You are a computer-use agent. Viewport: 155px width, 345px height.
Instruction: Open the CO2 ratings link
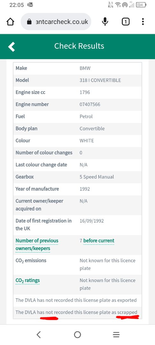pos(28,280)
